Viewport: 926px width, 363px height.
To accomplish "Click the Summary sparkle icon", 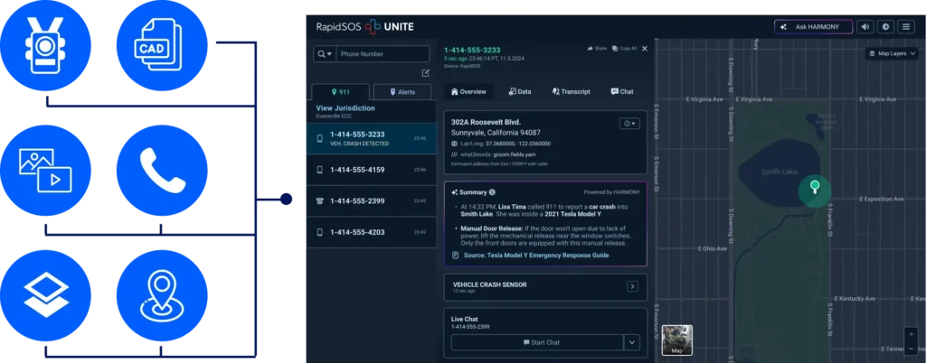I will coord(454,192).
